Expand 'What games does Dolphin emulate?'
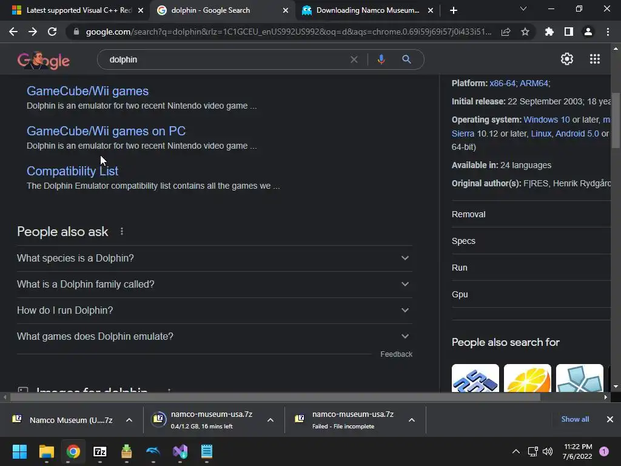Viewport: 621px width, 466px height. [x=214, y=336]
